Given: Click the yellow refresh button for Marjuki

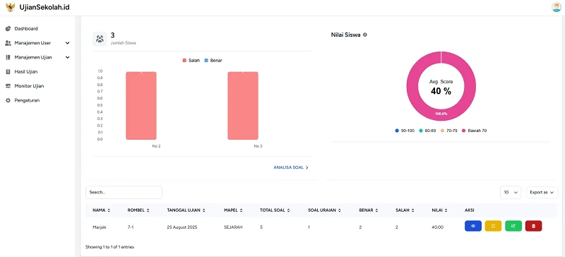Looking at the screenshot, I should 493,226.
